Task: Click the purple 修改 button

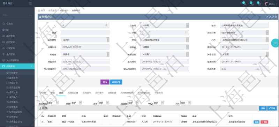Action: pos(105,82)
